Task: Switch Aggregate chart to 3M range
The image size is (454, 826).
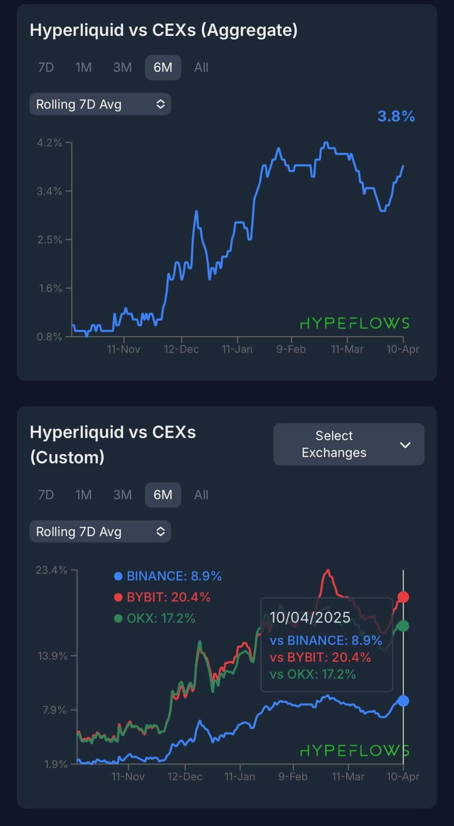Action: click(122, 67)
